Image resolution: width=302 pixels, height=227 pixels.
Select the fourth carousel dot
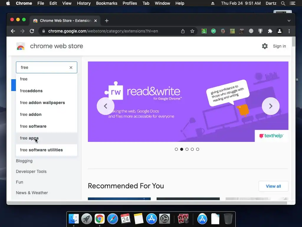click(x=192, y=149)
